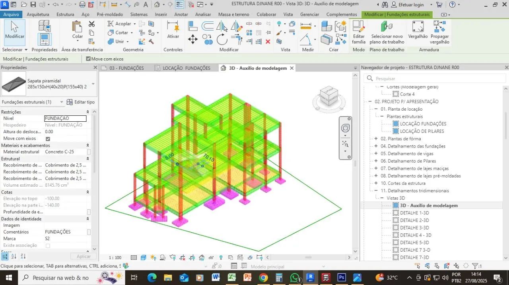Open WhatsApp from the taskbar

pos(295,277)
